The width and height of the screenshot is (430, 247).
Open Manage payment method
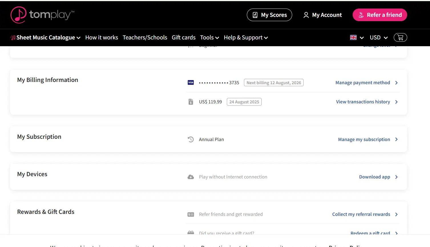363,83
